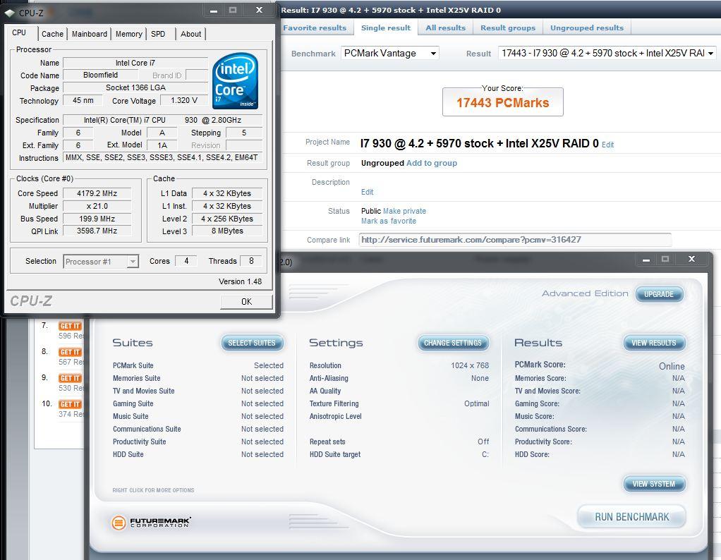Click the Level 3 8 MBytes cache value
The width and height of the screenshot is (721, 560).
pyautogui.click(x=227, y=231)
